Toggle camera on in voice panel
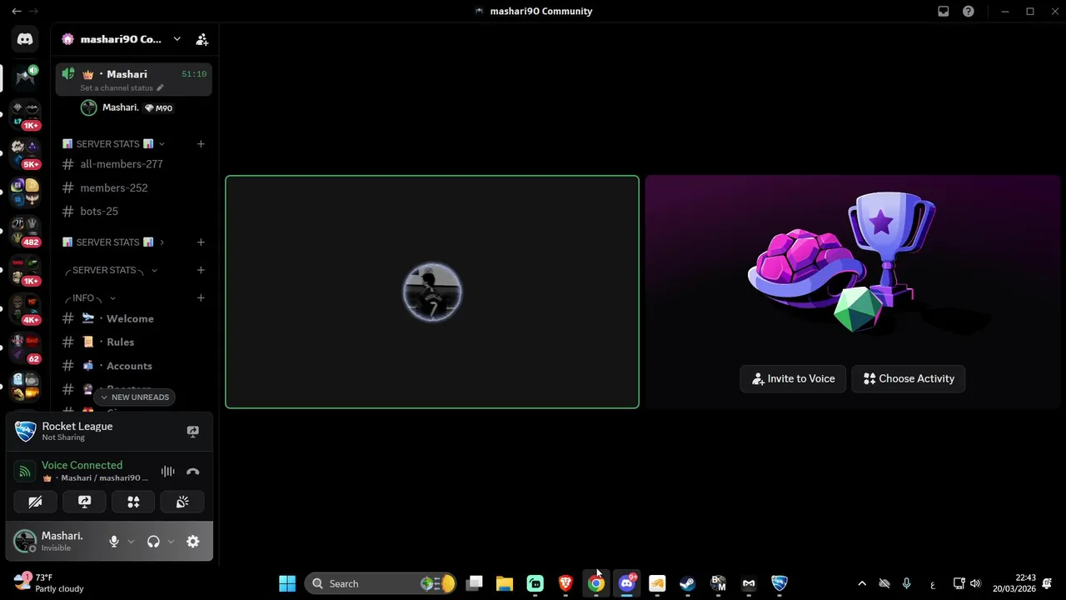 [35, 502]
